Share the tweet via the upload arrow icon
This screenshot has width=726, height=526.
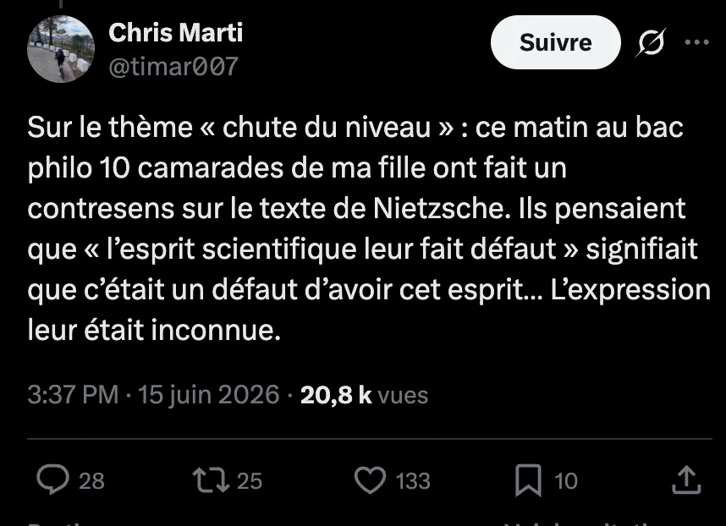pos(686,479)
